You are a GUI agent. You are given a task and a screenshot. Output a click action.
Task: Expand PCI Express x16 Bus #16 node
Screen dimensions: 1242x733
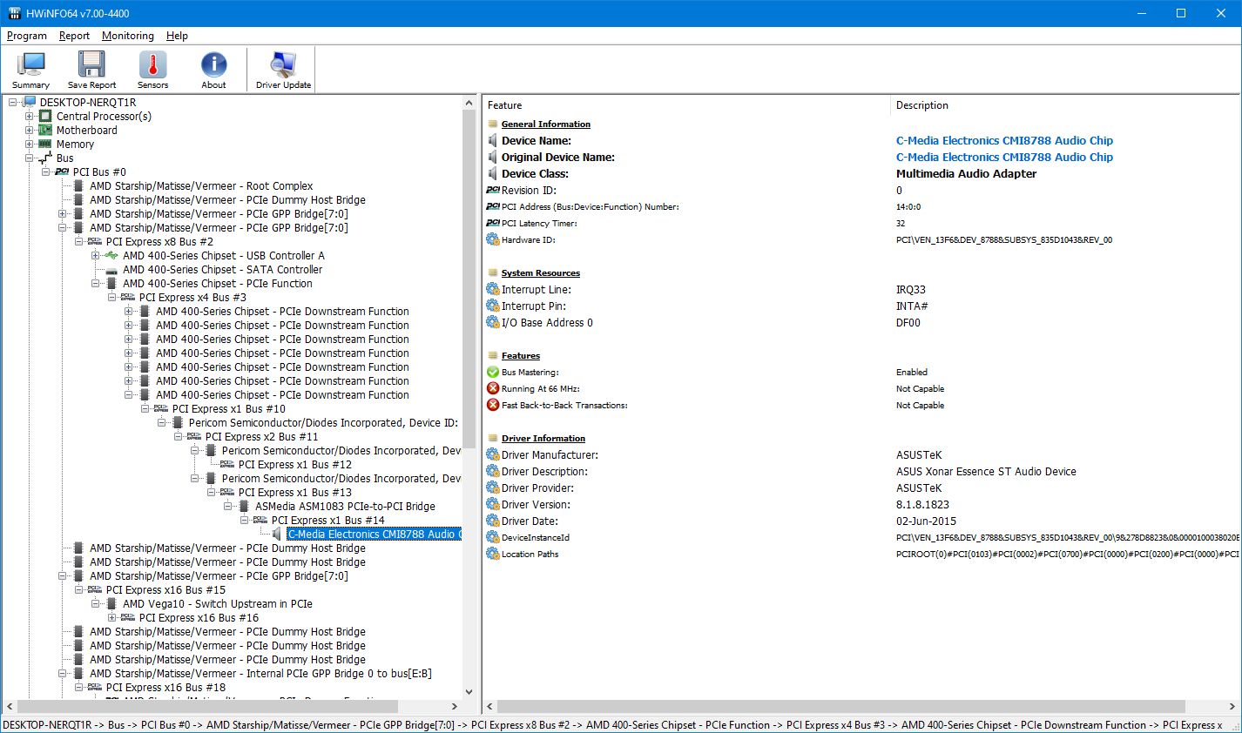pyautogui.click(x=112, y=618)
